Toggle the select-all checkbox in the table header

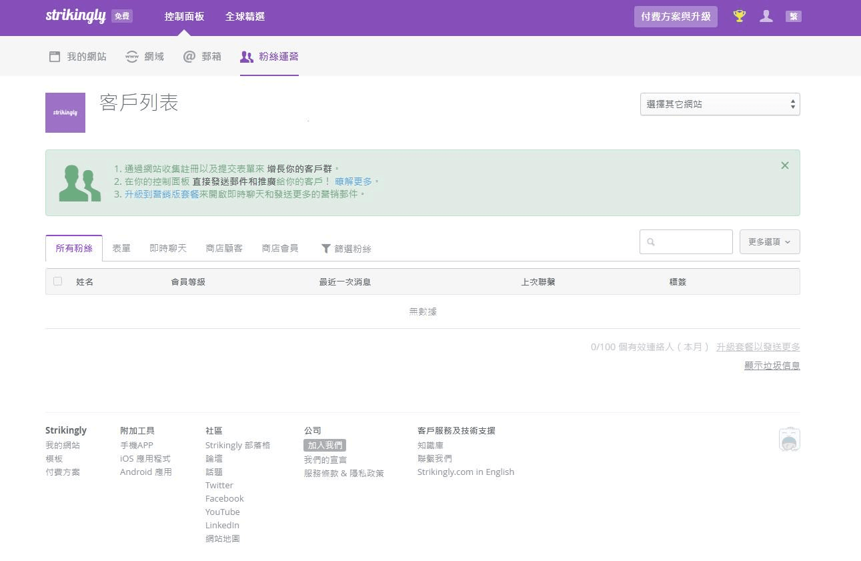point(57,281)
